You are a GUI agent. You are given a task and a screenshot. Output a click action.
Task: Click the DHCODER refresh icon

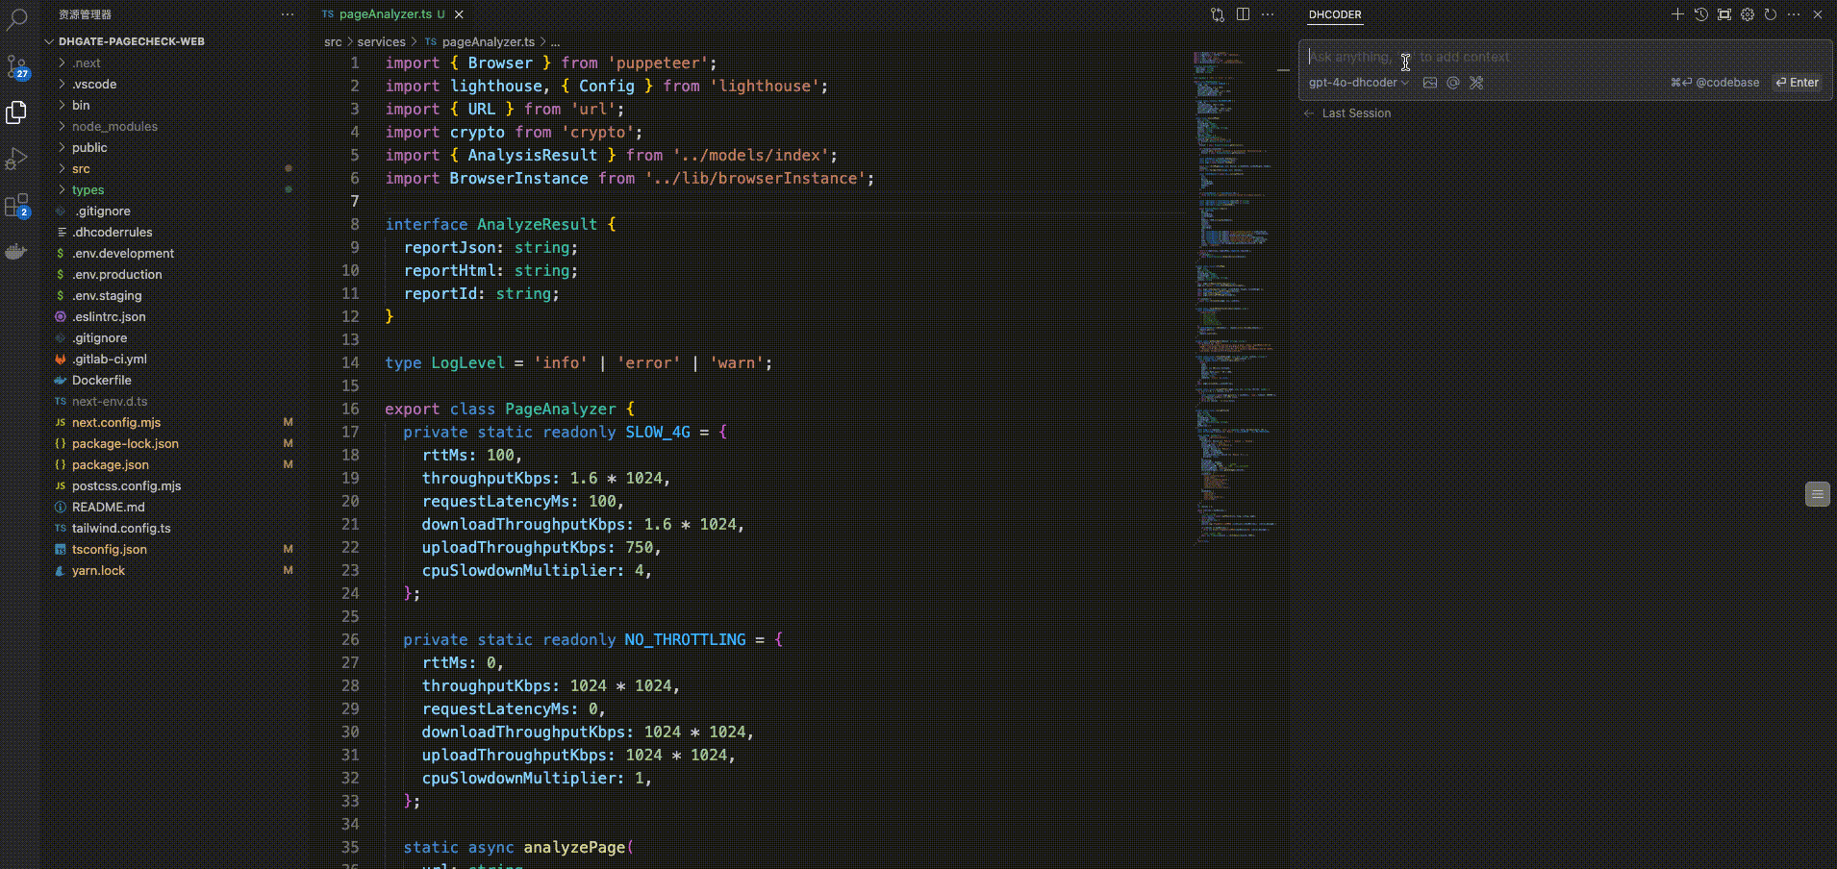click(x=1771, y=14)
